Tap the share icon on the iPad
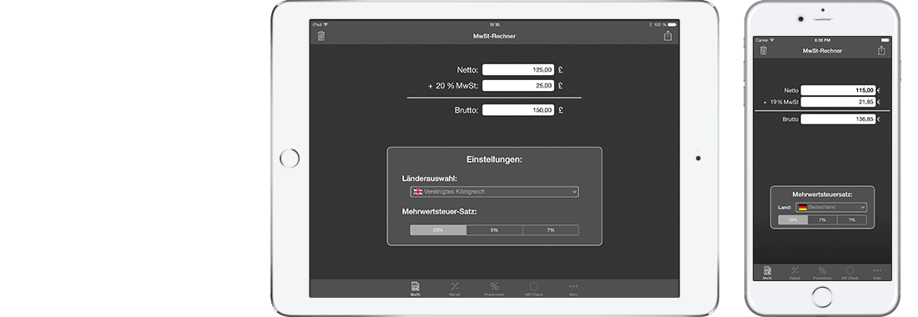 [668, 36]
